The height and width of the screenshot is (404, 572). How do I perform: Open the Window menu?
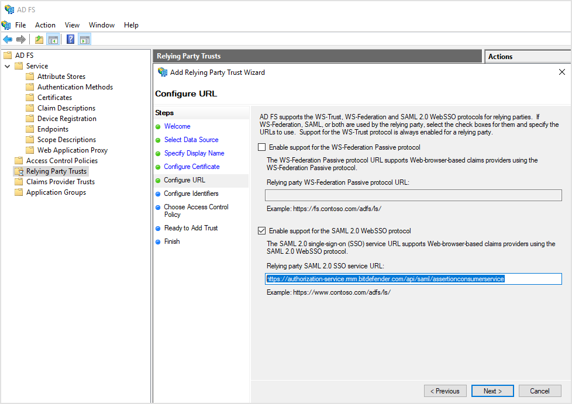tap(102, 25)
